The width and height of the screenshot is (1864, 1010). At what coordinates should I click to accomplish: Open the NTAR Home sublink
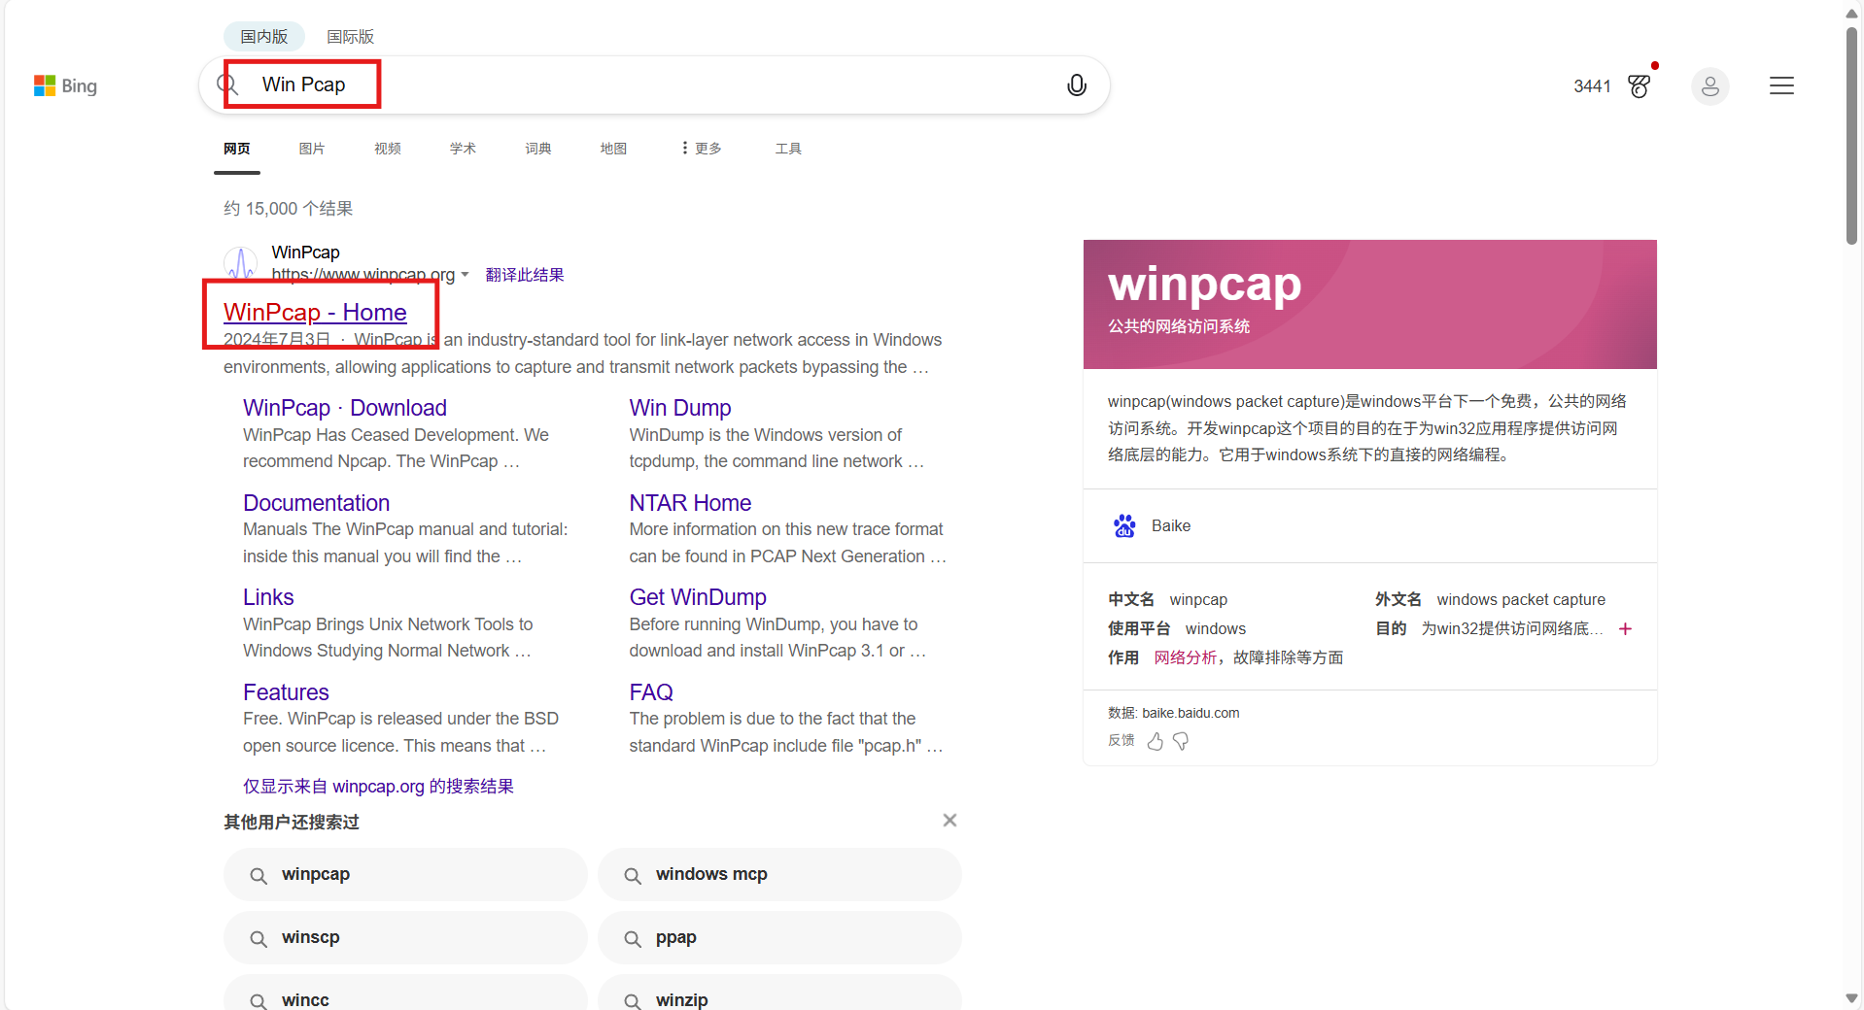(x=690, y=503)
